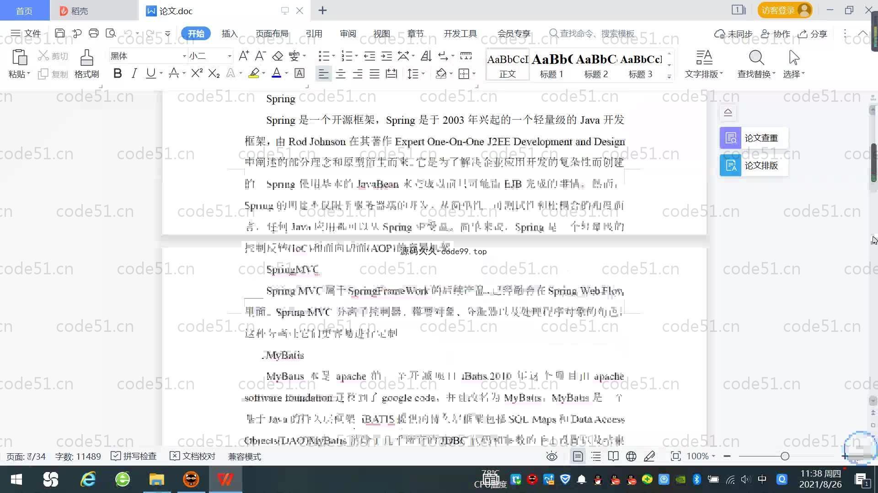This screenshot has height=493, width=878.
Task: Apply superscript formatting
Action: pyautogui.click(x=197, y=73)
